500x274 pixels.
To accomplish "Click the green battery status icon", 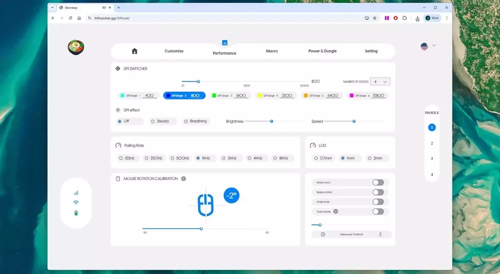I will point(76,213).
